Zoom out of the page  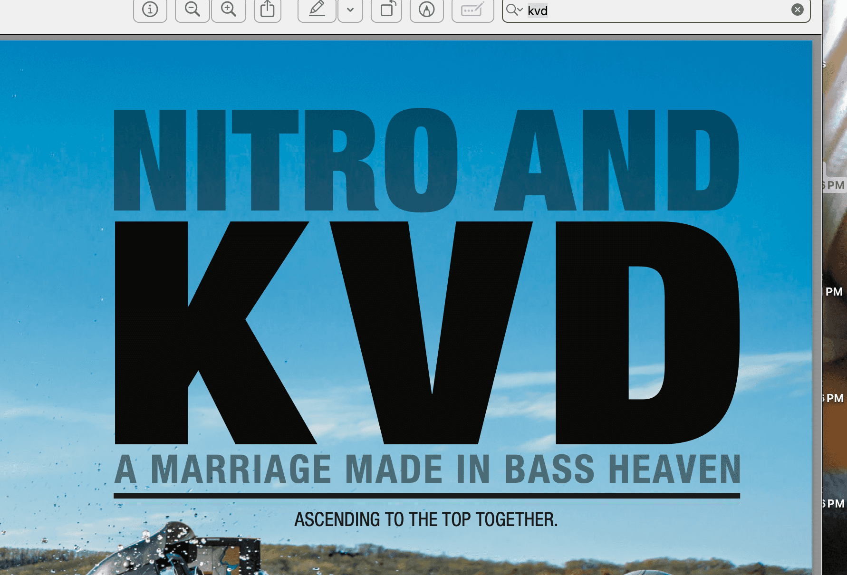tap(192, 10)
